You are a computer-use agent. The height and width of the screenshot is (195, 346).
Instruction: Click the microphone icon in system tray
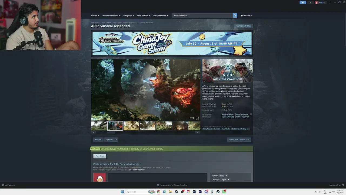320,192
